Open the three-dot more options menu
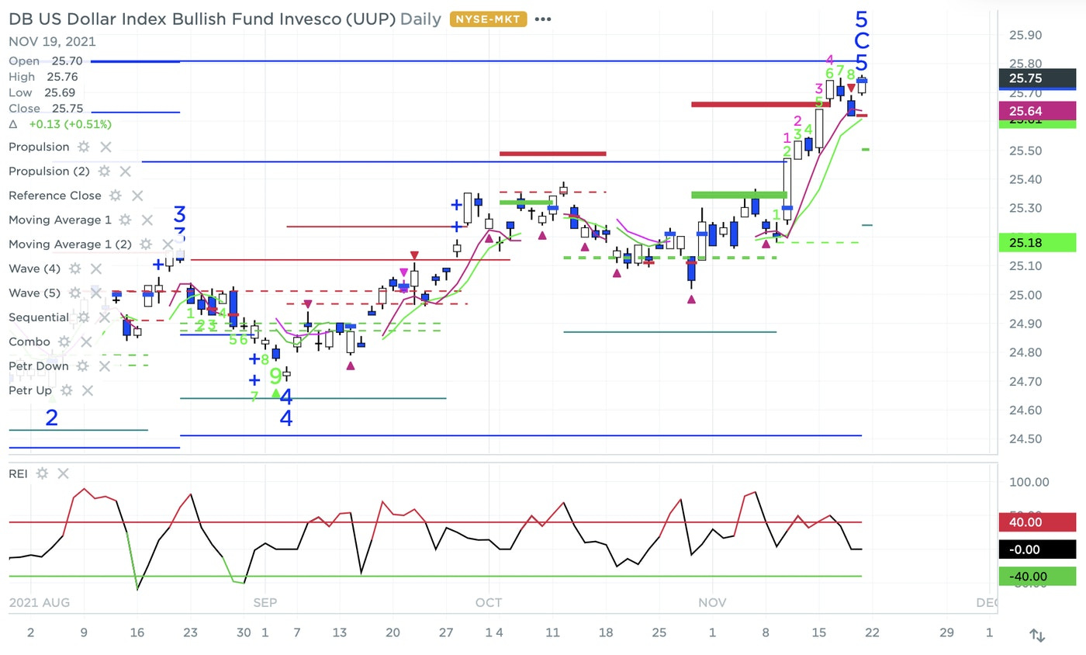Screen dimensions: 1086x655 coord(543,19)
